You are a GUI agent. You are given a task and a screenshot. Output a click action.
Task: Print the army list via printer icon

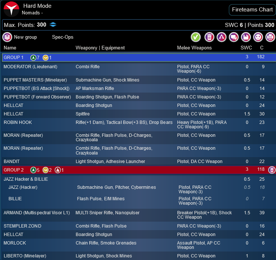coord(270,37)
